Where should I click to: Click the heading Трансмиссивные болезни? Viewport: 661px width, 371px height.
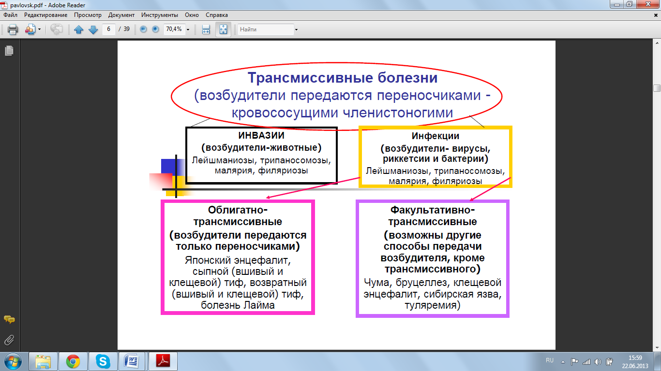click(343, 77)
